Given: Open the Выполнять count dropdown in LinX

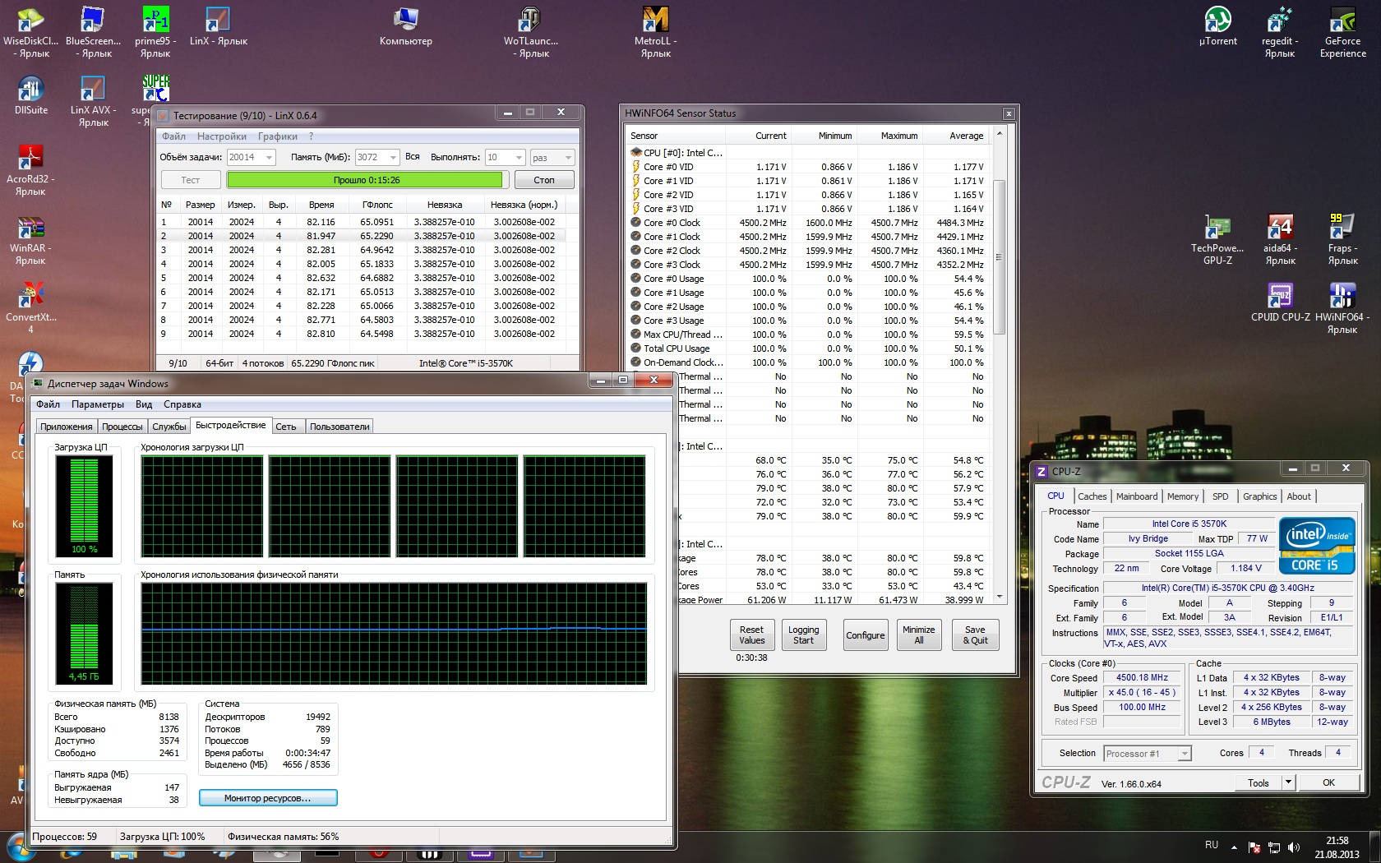Looking at the screenshot, I should click(519, 157).
